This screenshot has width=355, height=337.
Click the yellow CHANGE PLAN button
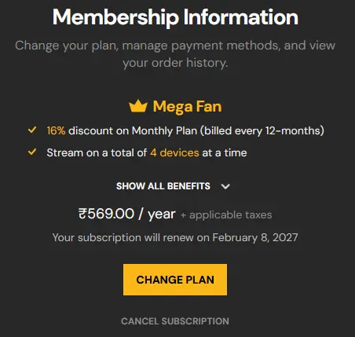(x=175, y=280)
